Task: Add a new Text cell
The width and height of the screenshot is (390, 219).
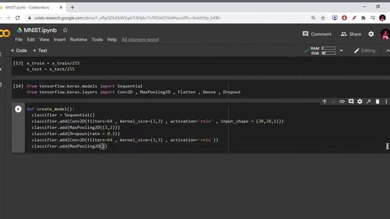Action: pos(40,50)
